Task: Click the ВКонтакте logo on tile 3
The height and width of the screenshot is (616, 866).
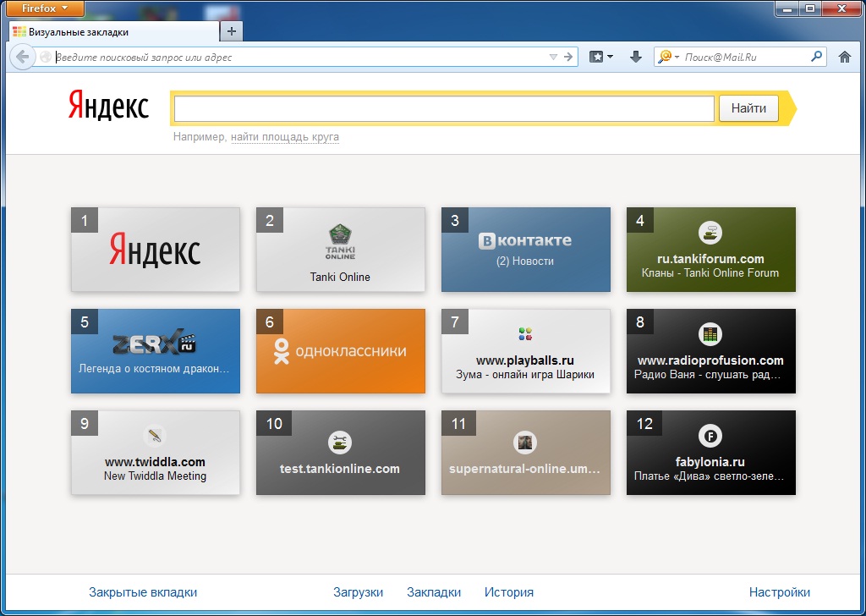Action: click(524, 241)
